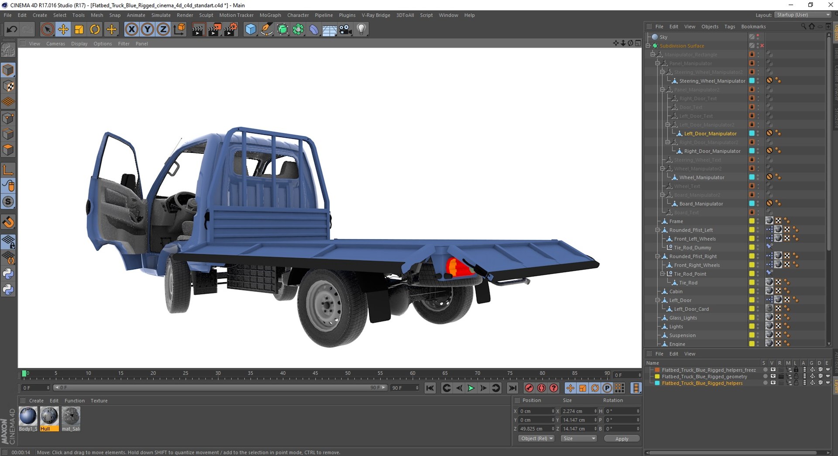Go to start of animation
Screen dimensions: 838x456
click(430, 388)
